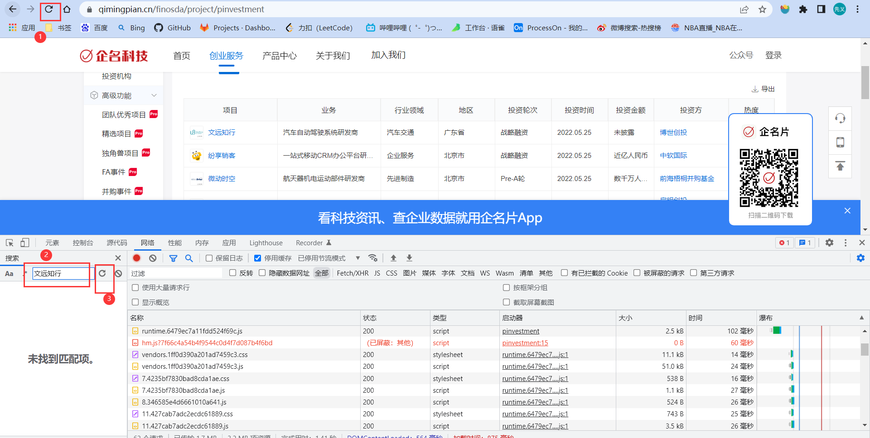This screenshot has width=870, height=438.
Task: Open the Extensions puzzle icon
Action: (803, 9)
